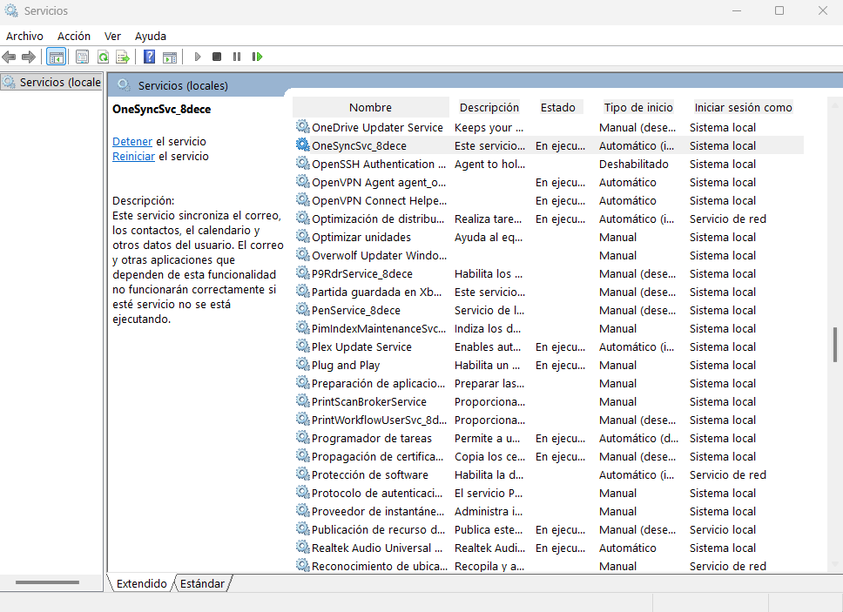This screenshot has height=612, width=843.
Task: Click gear icon of Plex Update Service
Action: (303, 346)
